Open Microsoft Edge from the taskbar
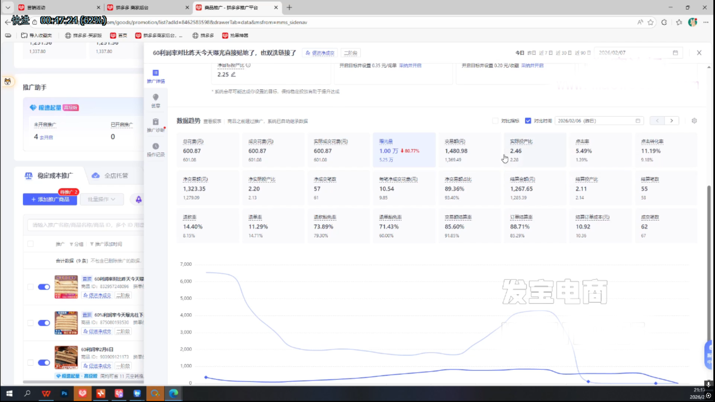This screenshot has width=715, height=402. (x=173, y=393)
